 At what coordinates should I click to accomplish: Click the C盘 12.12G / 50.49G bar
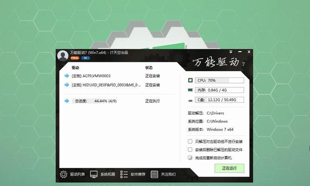point(219,100)
